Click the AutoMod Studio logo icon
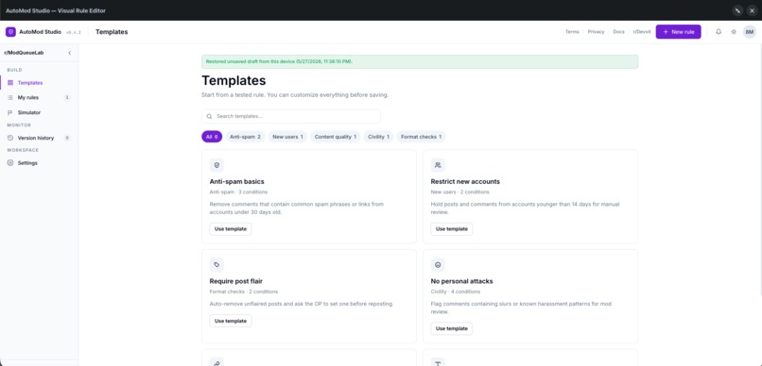This screenshot has height=366, width=762. pos(10,32)
